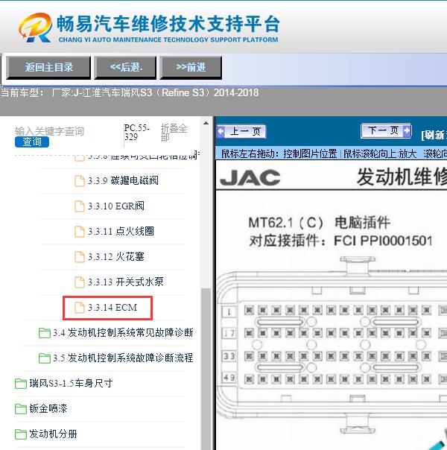Expand 3.5 发动机控制系统故障诊断流程 folder
The image size is (447, 450).
click(x=123, y=358)
